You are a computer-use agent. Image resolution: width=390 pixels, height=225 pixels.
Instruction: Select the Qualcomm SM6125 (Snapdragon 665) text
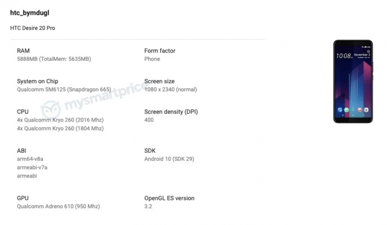[x=64, y=89]
